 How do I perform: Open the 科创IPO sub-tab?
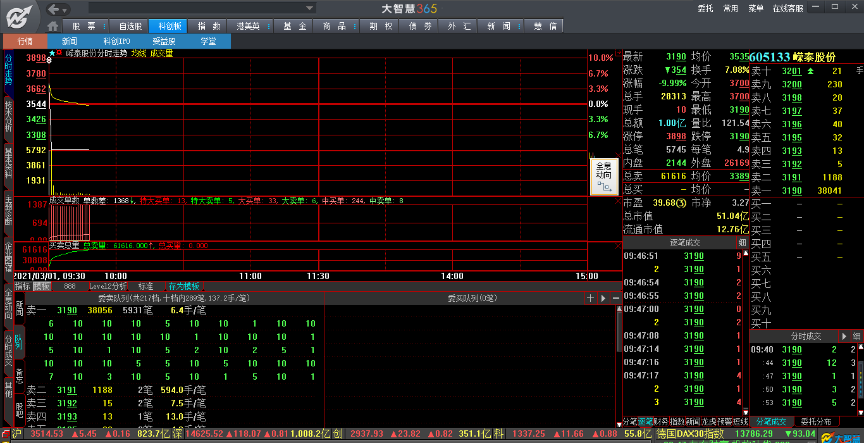coord(116,41)
